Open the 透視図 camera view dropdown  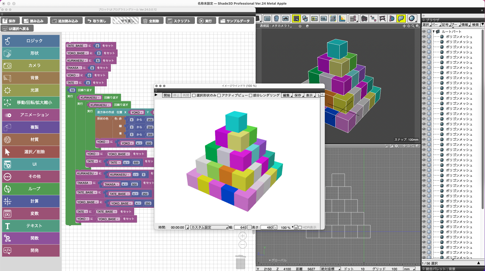[x=276, y=26]
